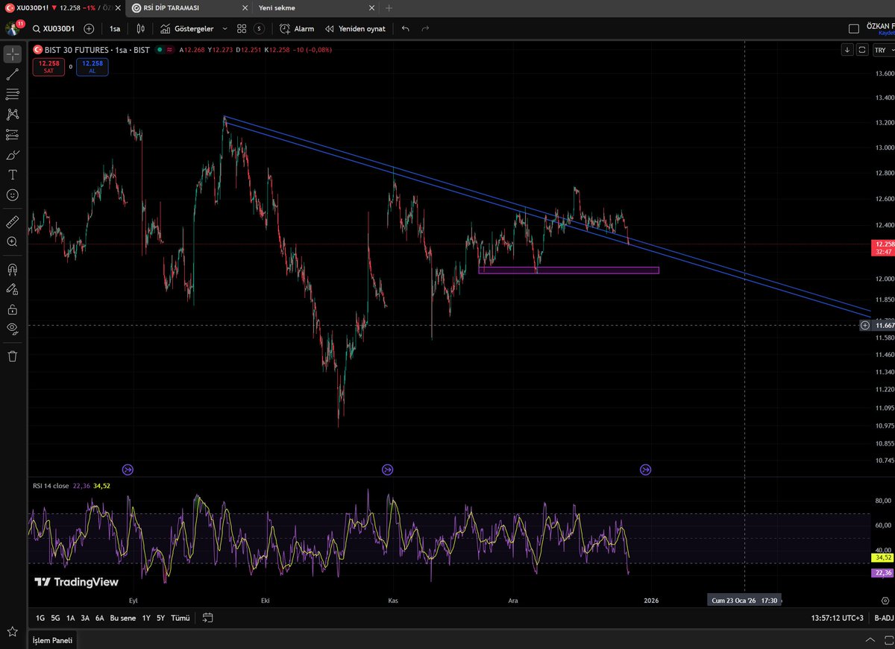Set time range to Bu sene
895x649 pixels.
point(123,618)
